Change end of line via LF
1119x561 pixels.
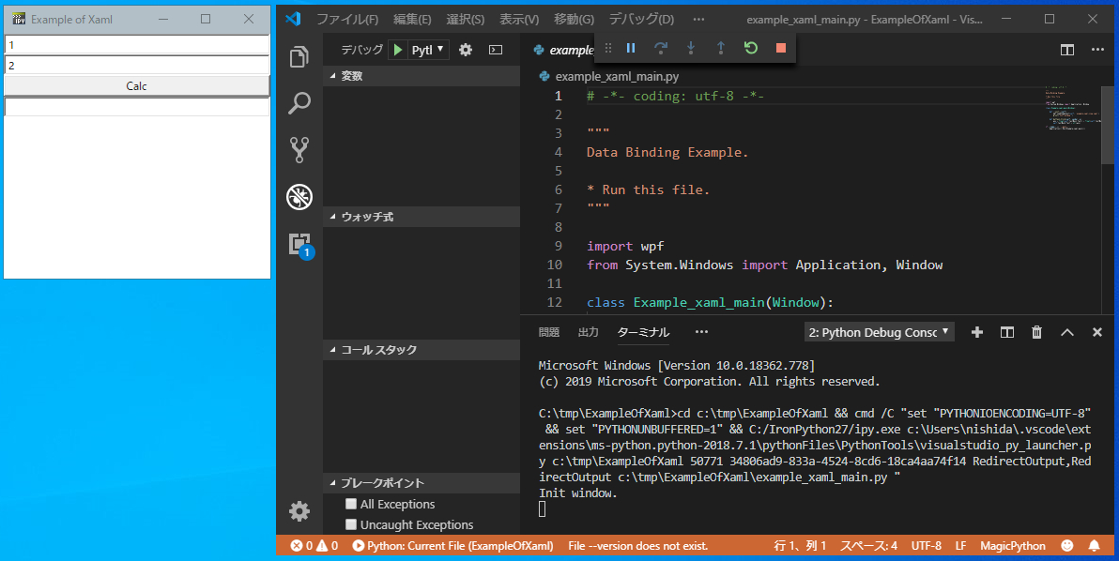[960, 546]
